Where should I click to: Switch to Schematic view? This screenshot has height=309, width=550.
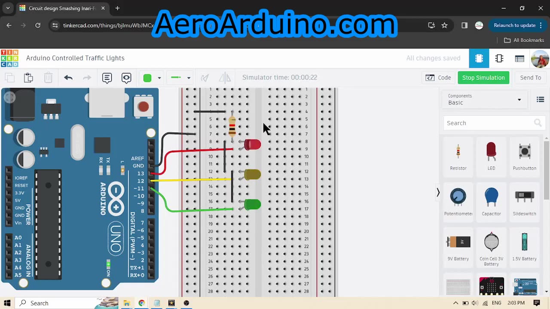click(x=499, y=58)
